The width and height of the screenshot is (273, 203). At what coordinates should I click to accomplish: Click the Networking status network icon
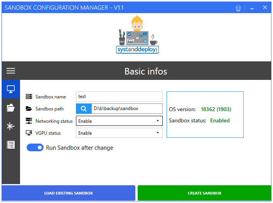click(x=29, y=121)
